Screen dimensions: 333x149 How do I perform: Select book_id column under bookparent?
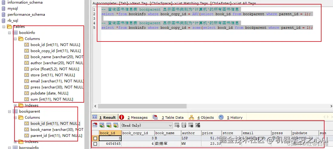click(x=55, y=124)
